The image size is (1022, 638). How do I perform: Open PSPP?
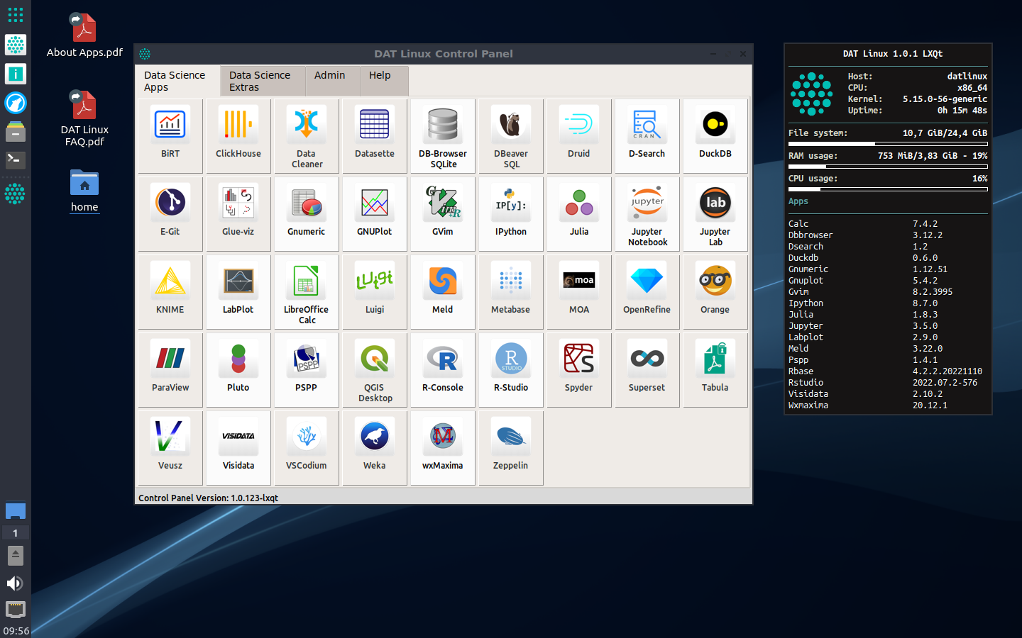307,370
